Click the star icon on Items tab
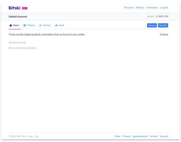Screen dimensions: 181x142 pyautogui.click(x=11, y=25)
